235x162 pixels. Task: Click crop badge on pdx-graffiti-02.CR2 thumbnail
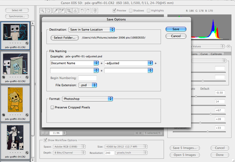coord(3,77)
